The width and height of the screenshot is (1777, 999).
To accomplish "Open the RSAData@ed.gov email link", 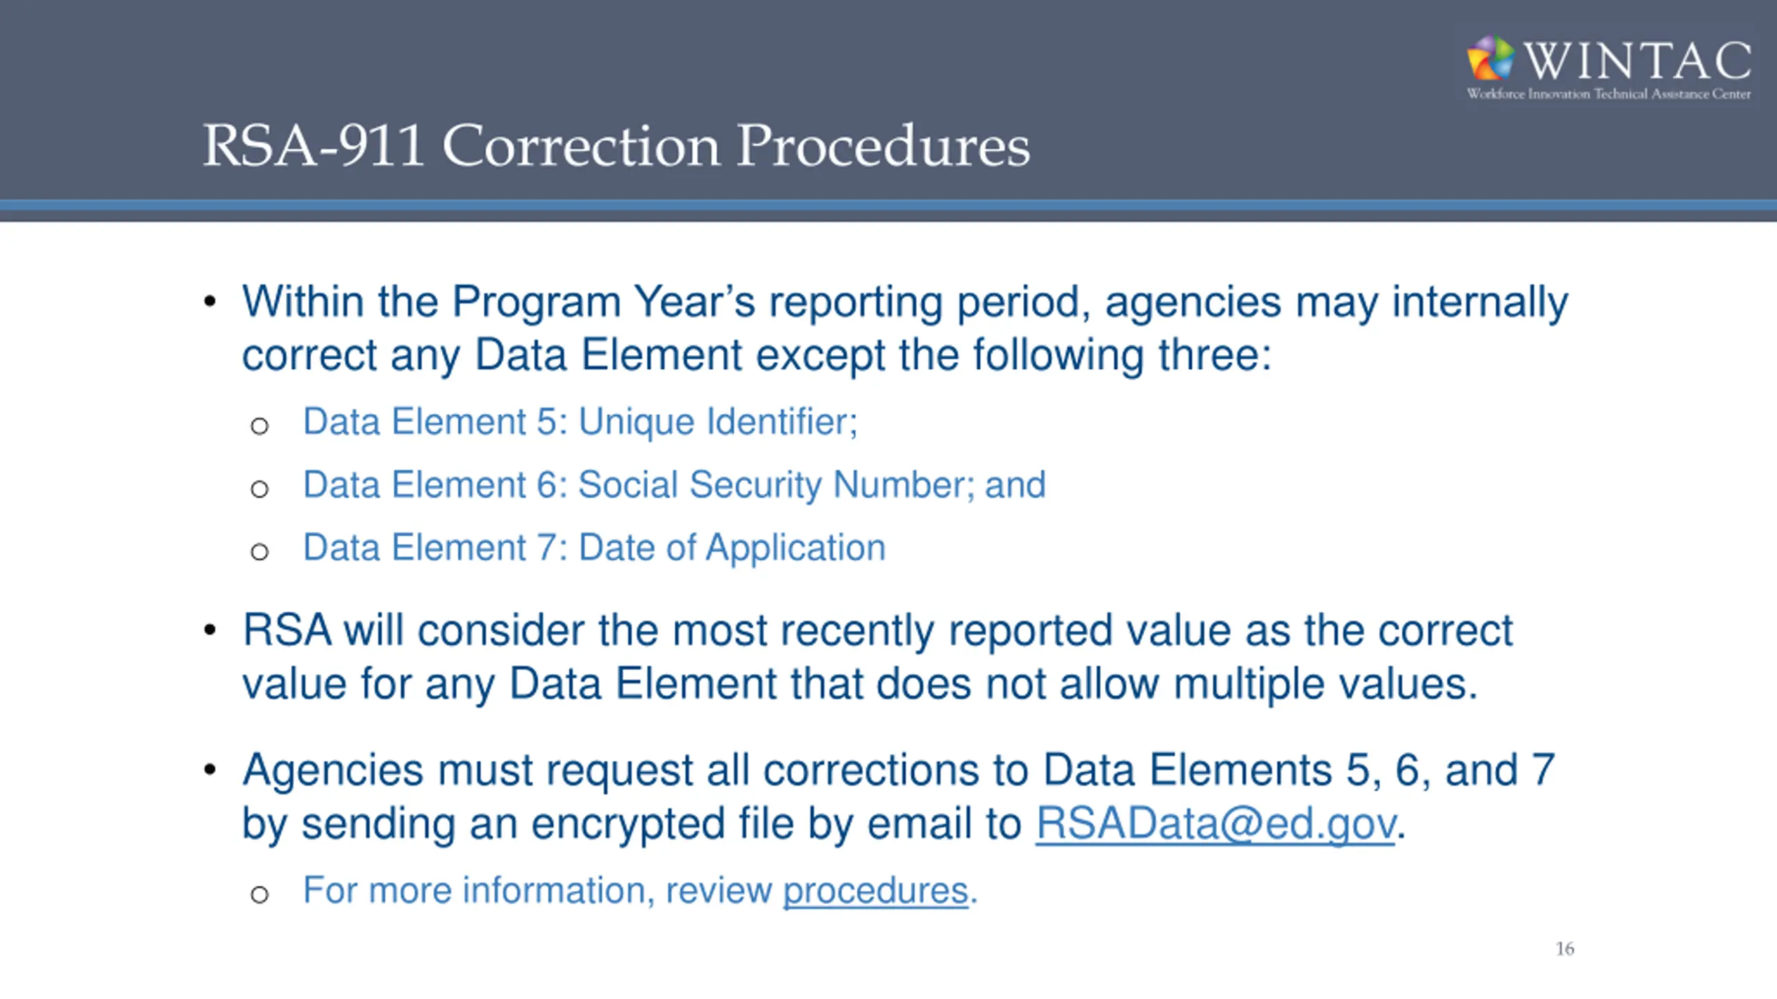I will pos(1215,823).
